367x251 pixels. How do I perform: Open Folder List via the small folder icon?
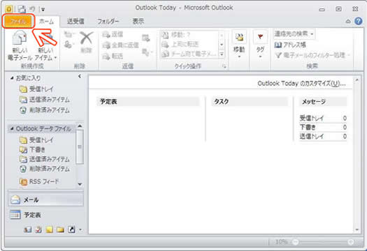click(x=60, y=230)
